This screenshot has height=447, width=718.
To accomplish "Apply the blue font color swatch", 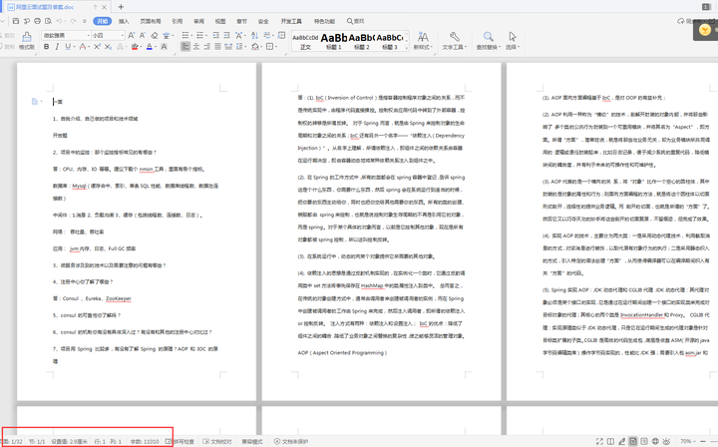I will [150, 47].
